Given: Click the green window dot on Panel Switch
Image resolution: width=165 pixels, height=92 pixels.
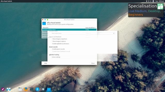Looking at the screenshot, I should (47, 20).
